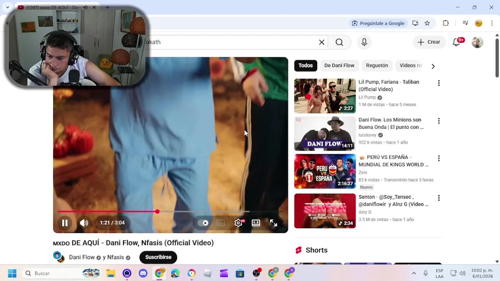Image resolution: width=500 pixels, height=281 pixels.
Task: Open Chrome three-dot menu
Action: [492, 23]
